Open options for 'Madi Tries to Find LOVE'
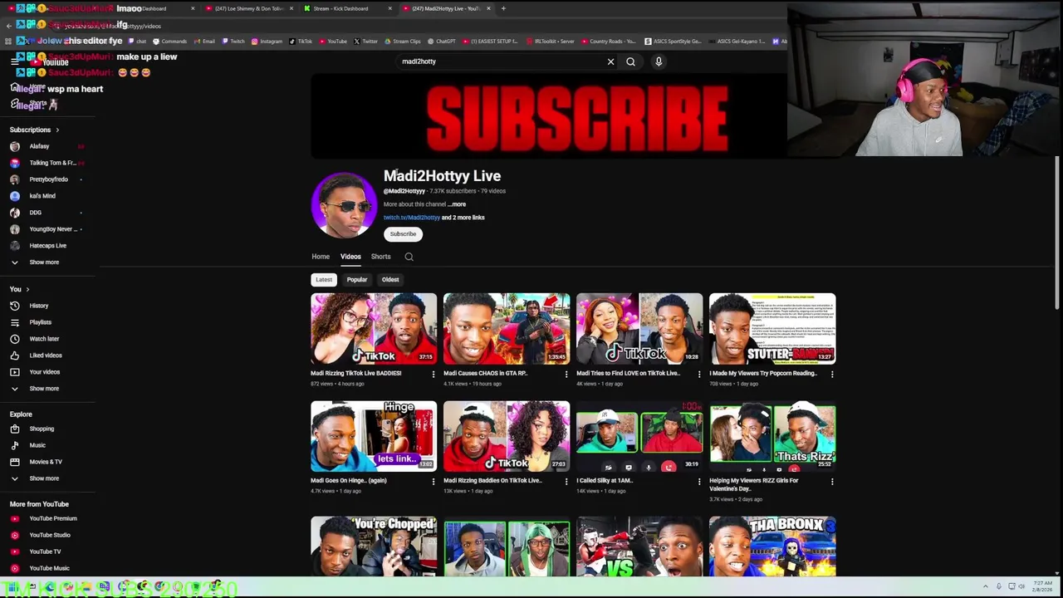 click(698, 374)
